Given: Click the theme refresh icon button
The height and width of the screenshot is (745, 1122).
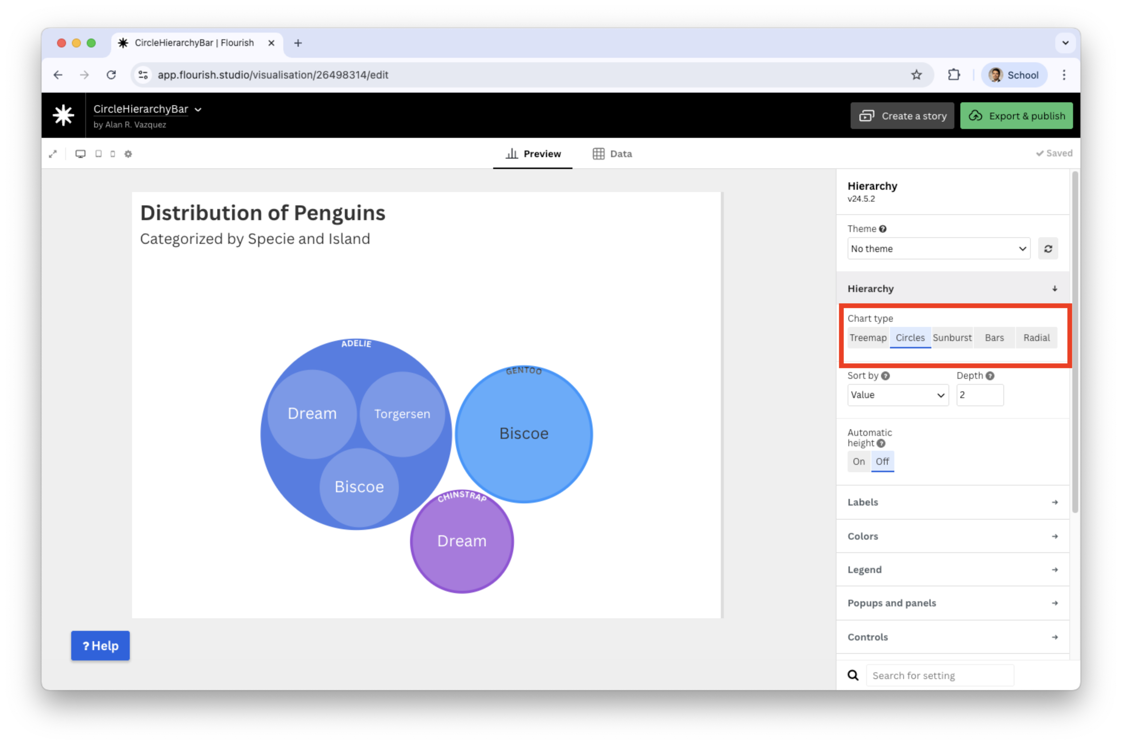Looking at the screenshot, I should tap(1048, 248).
